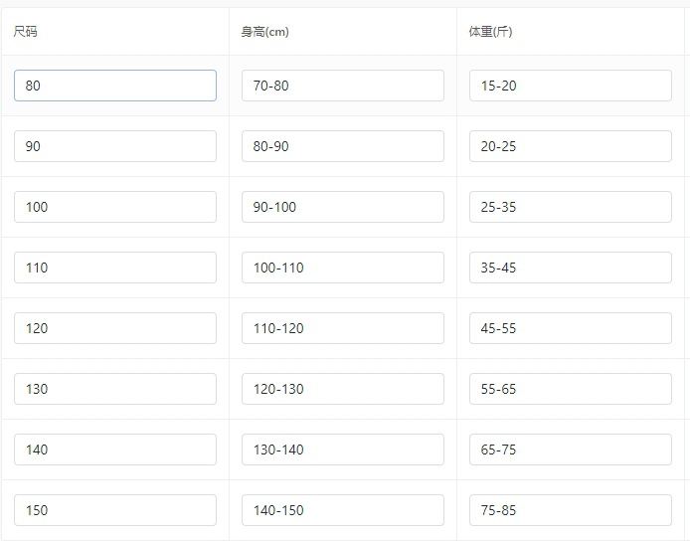
Task: Click the size input showing 110
Action: pos(114,268)
